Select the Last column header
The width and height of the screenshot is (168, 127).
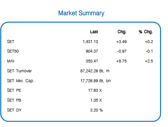pyautogui.click(x=94, y=32)
